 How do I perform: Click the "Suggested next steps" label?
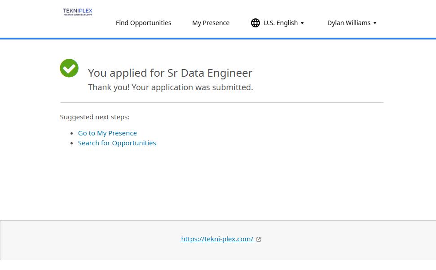pos(95,117)
